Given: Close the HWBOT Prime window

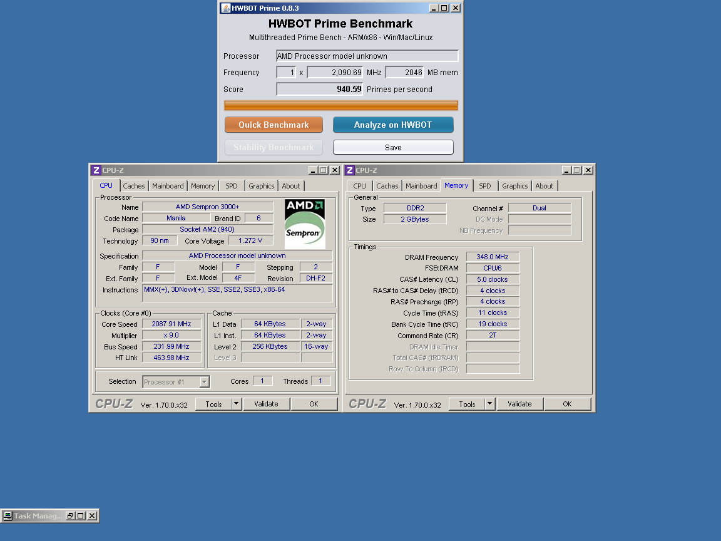Looking at the screenshot, I should pyautogui.click(x=455, y=8).
